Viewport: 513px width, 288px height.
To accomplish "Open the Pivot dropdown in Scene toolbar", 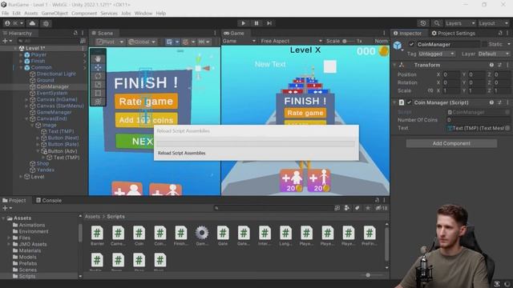I will click(110, 42).
